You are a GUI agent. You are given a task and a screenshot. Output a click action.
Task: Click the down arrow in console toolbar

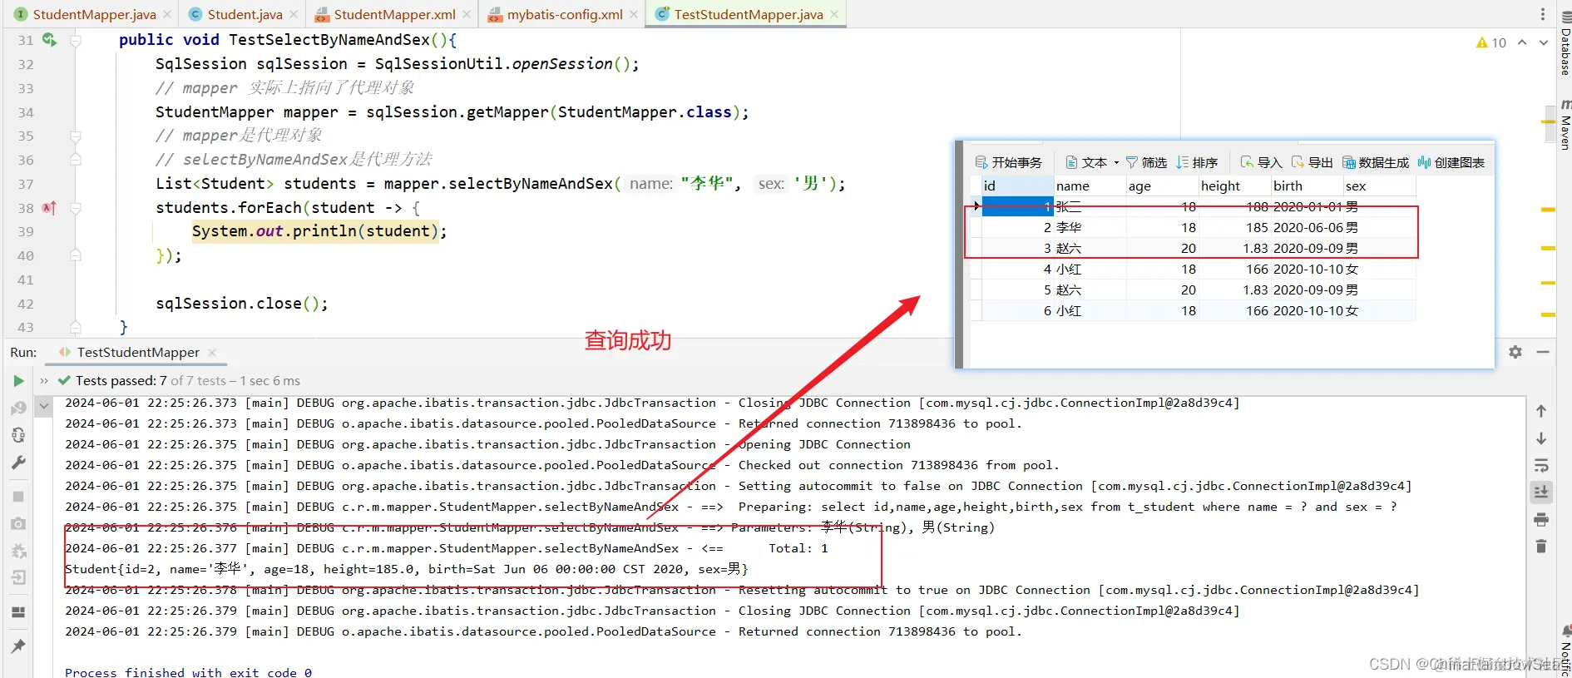click(1541, 438)
